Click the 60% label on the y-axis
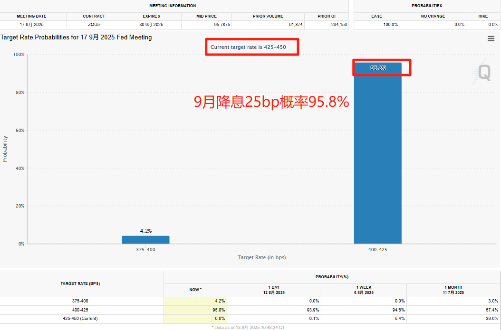The height and width of the screenshot is (330, 501). (20, 131)
